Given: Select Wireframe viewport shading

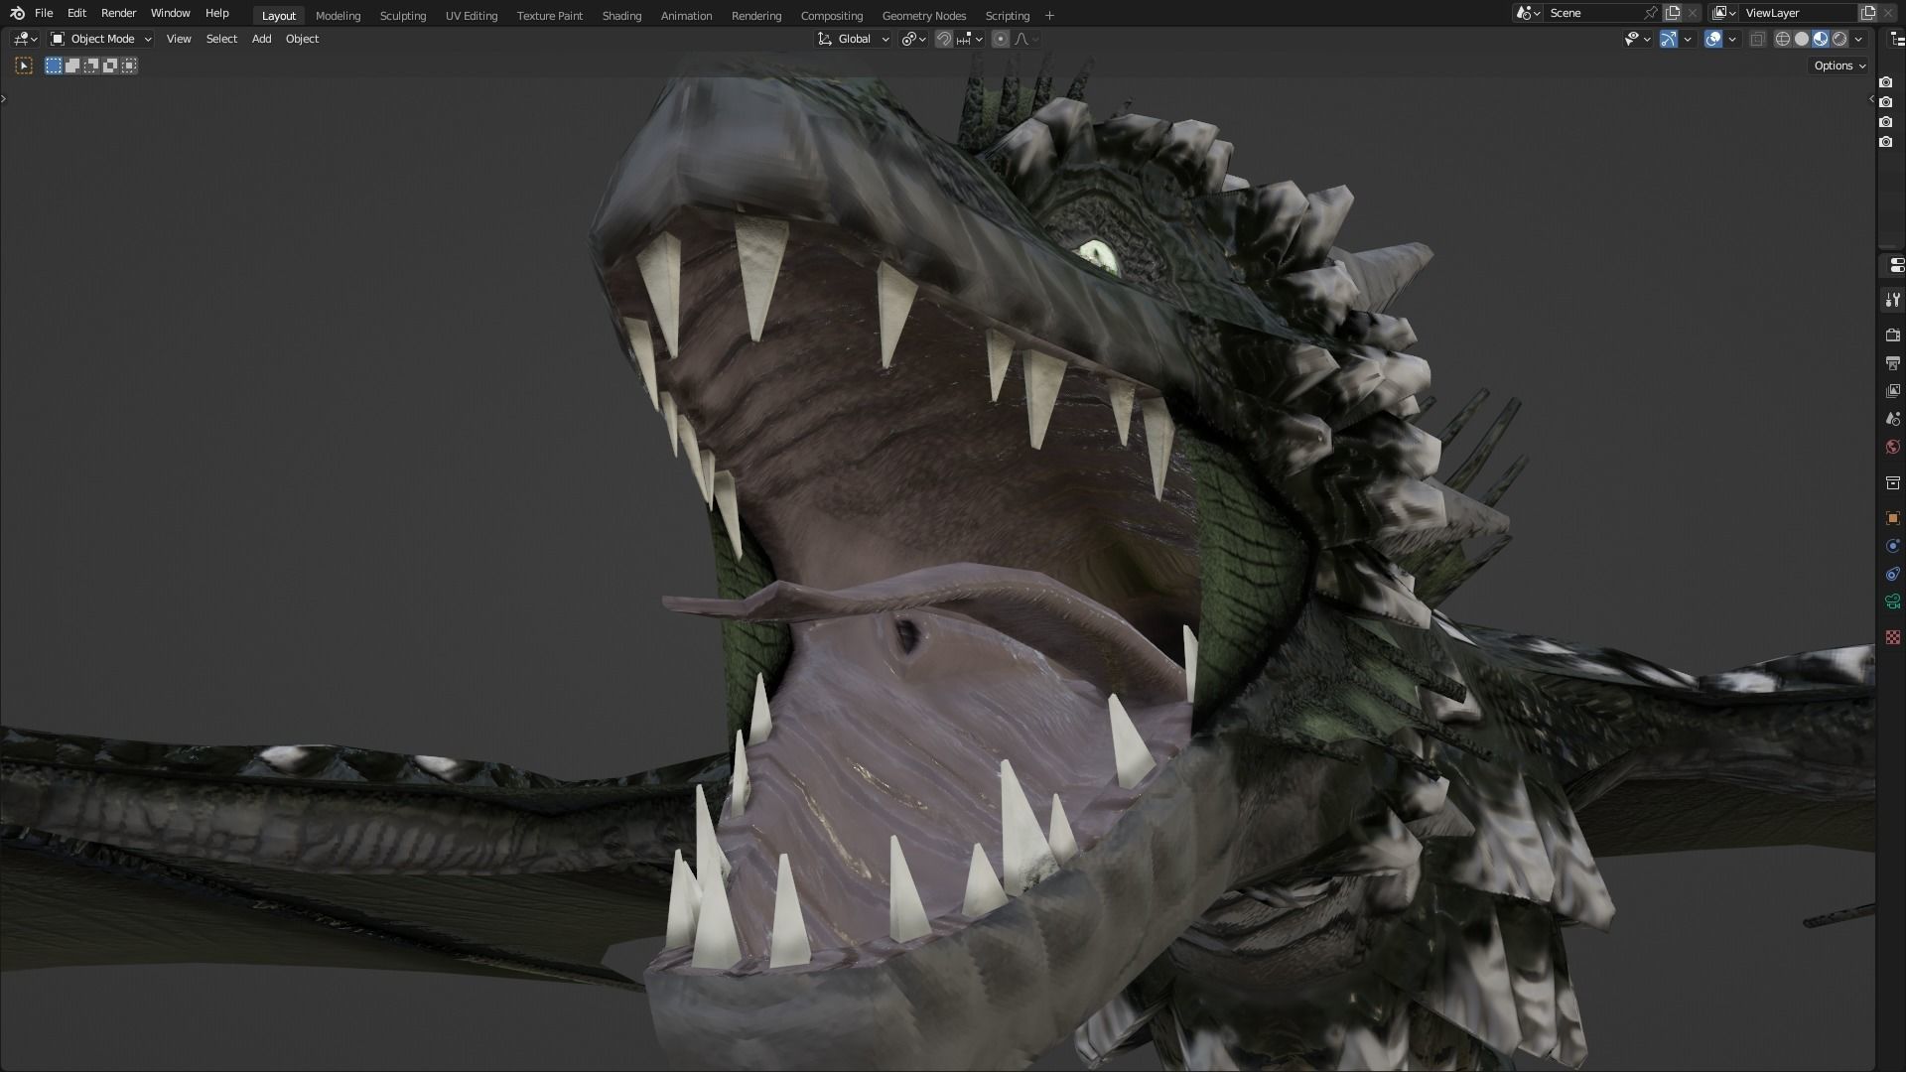Looking at the screenshot, I should coord(1783,39).
